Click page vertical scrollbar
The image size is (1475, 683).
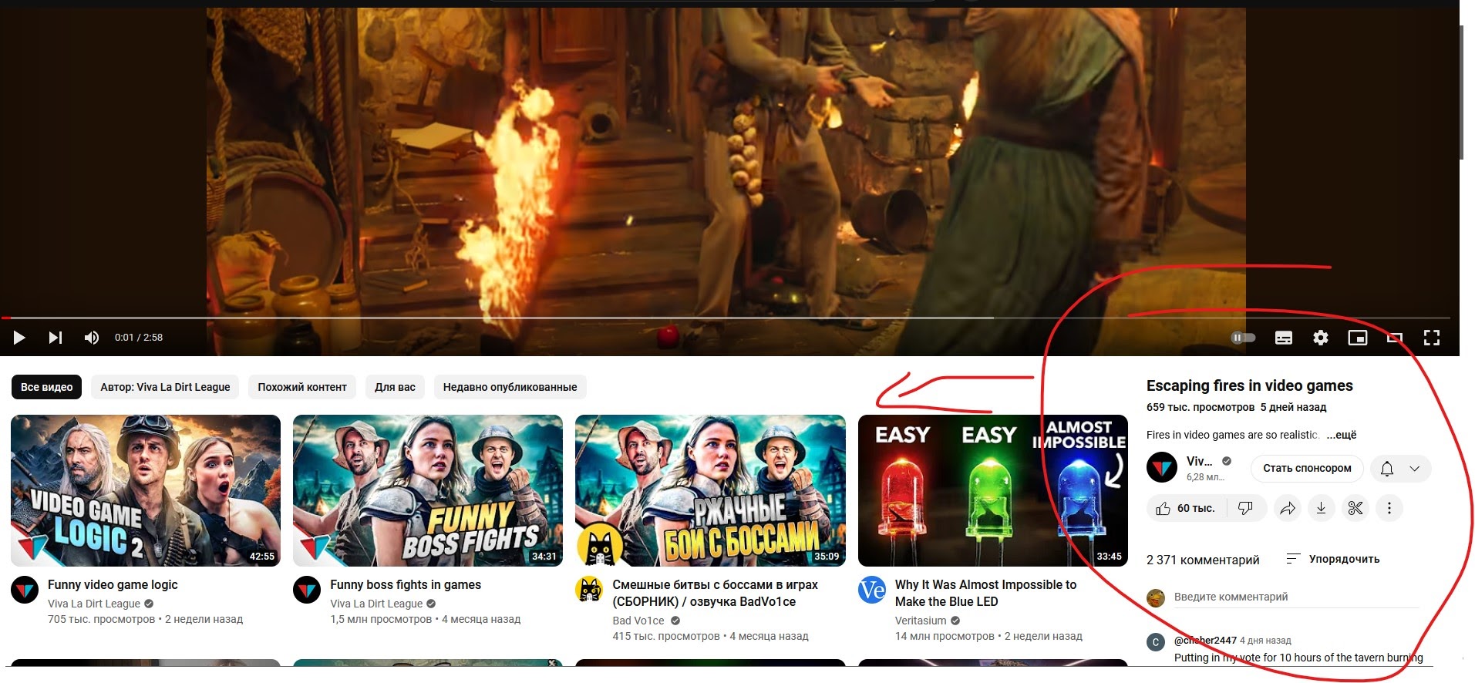point(1462,93)
